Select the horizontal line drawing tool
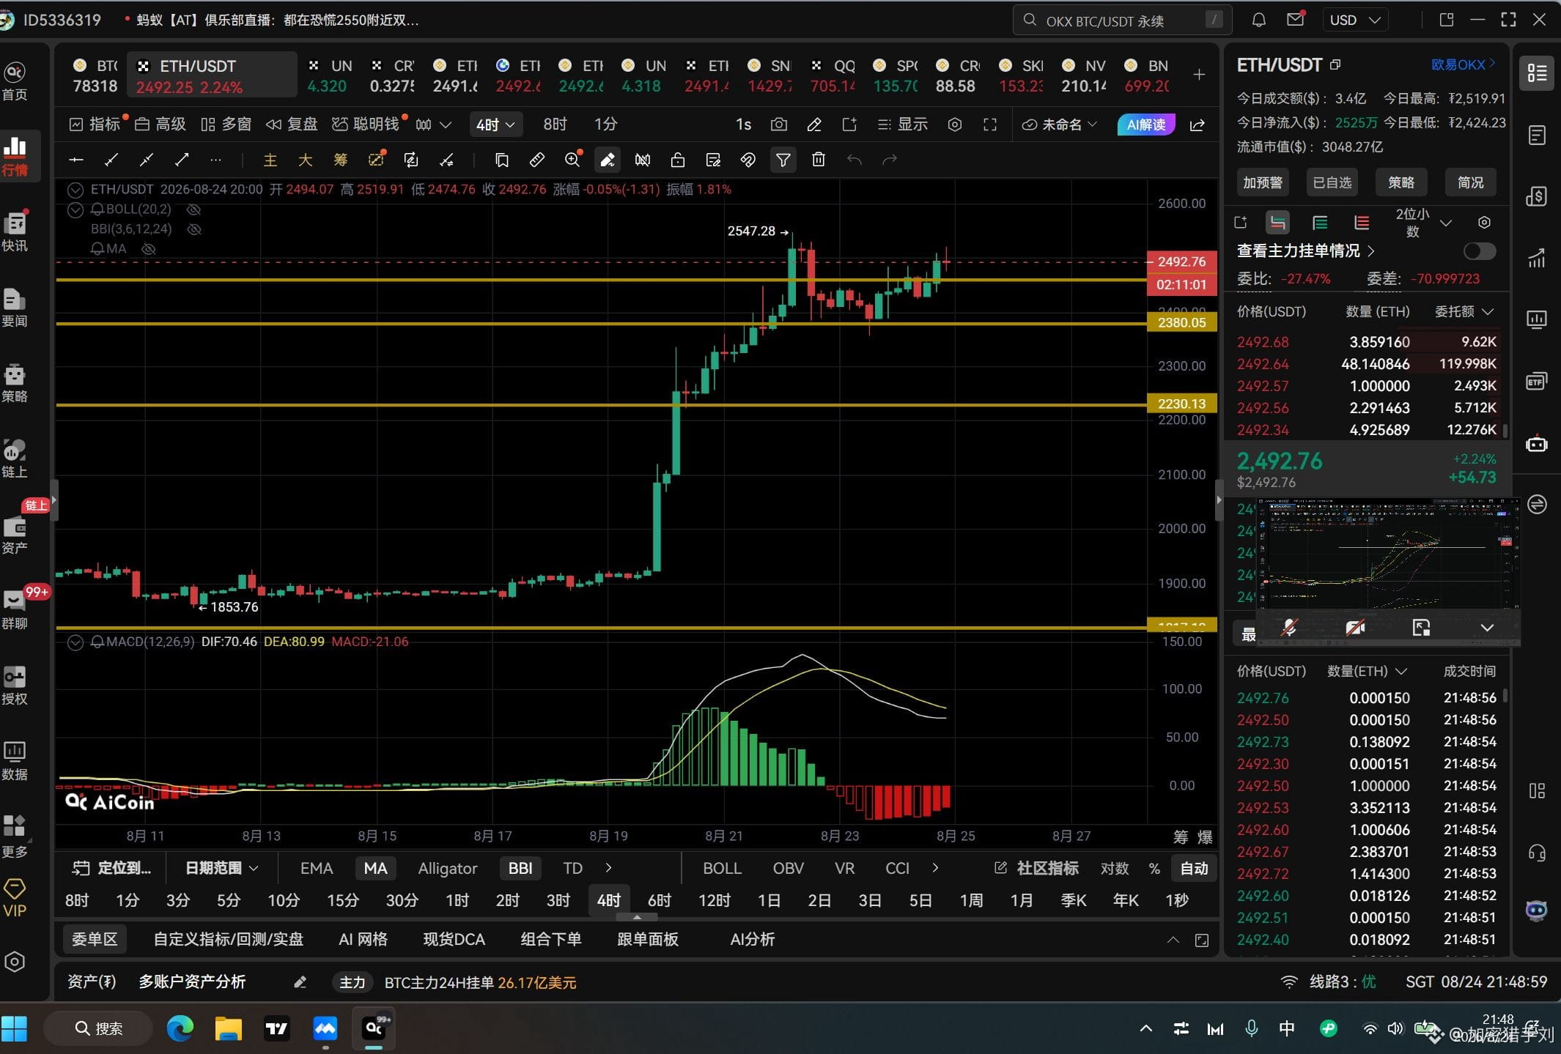 click(76, 160)
